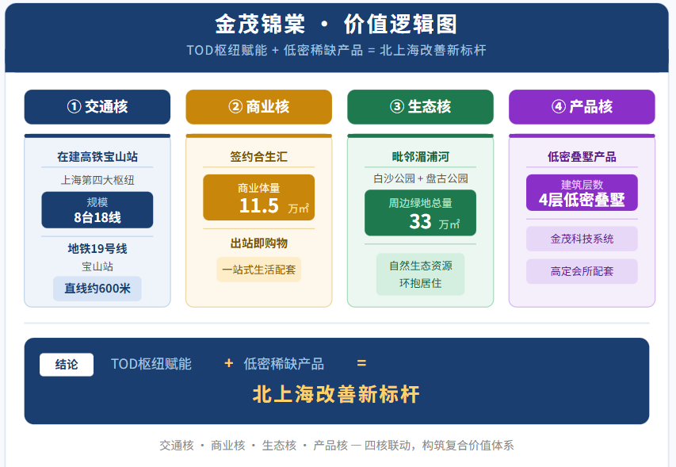Select the ② 商业核 header
Image resolution: width=676 pixels, height=467 pixels.
[x=258, y=107]
